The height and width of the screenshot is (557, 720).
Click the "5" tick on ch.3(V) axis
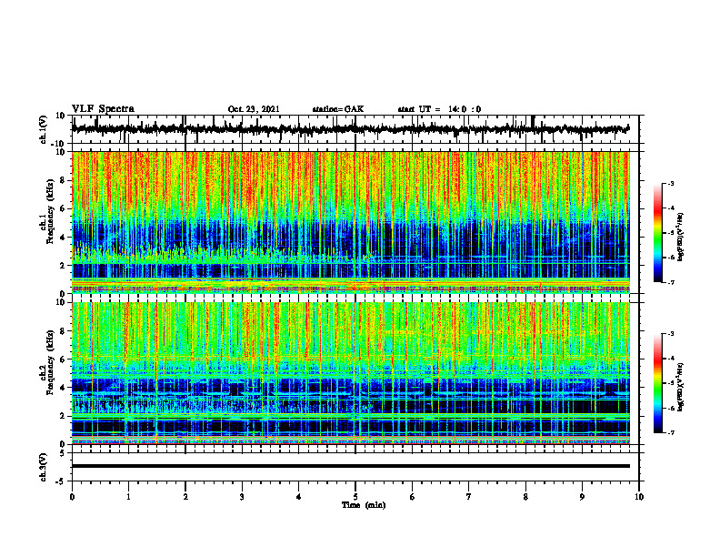coord(64,453)
